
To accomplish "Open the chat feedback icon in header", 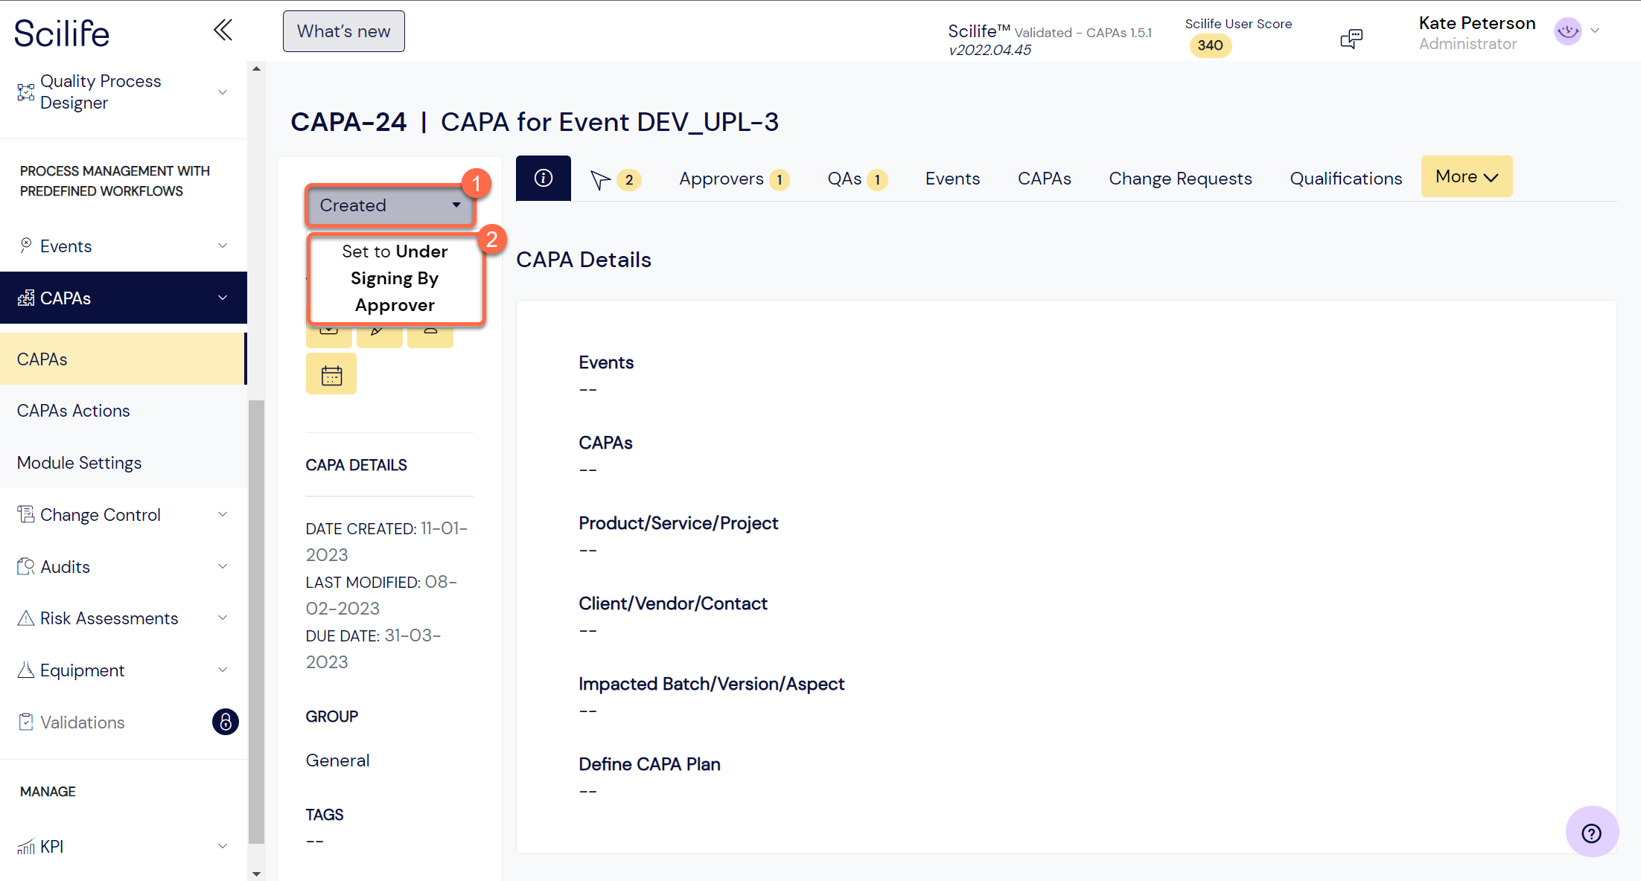I will click(x=1351, y=38).
